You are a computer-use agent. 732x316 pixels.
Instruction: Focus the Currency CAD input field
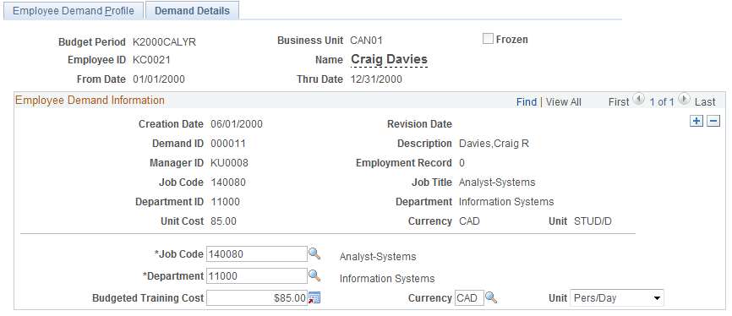(469, 297)
